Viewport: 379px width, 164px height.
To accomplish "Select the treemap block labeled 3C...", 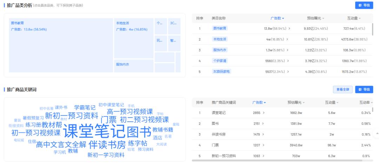I will point(174,26).
